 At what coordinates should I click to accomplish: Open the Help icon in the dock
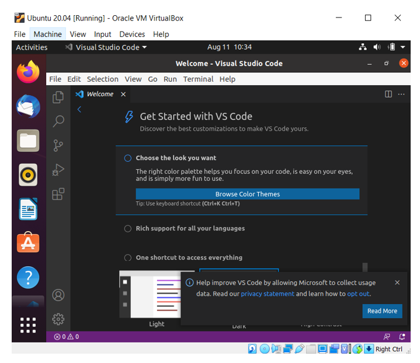pyautogui.click(x=28, y=277)
